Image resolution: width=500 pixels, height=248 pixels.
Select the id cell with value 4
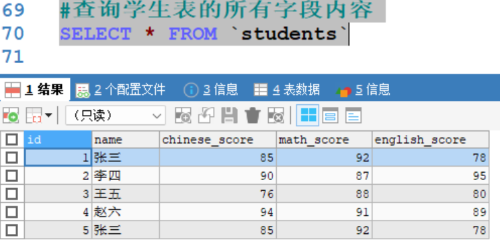pos(58,212)
